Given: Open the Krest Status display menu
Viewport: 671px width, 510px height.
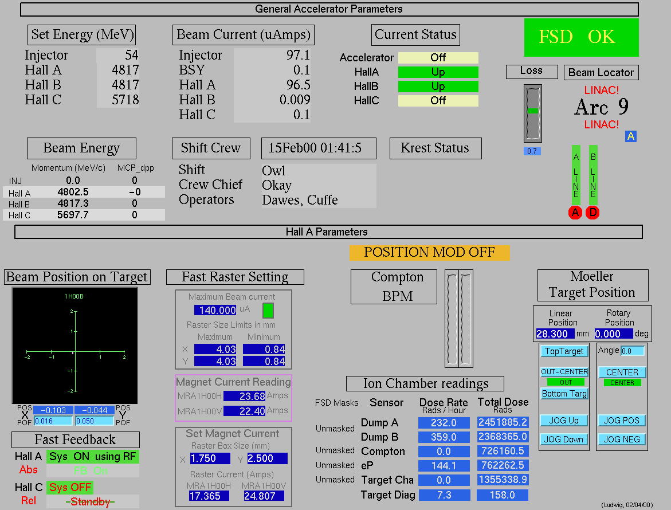Looking at the screenshot, I should [x=435, y=148].
